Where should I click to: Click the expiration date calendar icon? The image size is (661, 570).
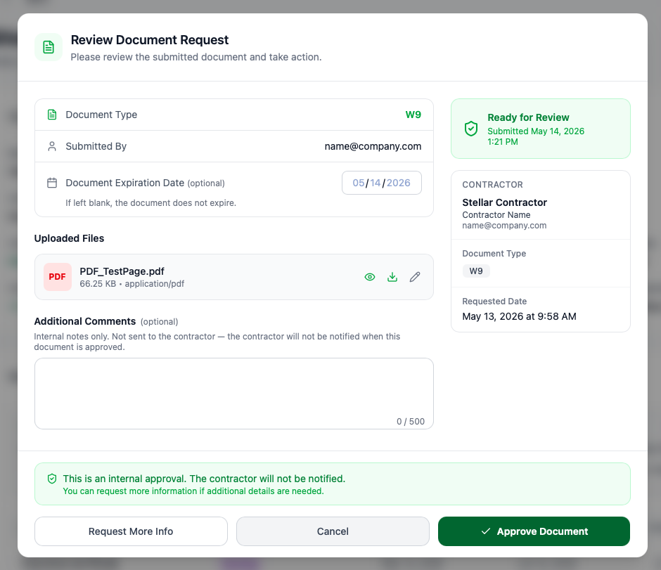click(x=52, y=183)
